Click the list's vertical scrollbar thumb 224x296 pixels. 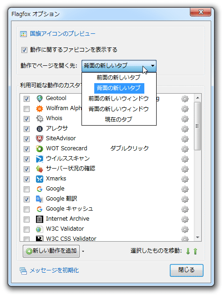[197, 126]
